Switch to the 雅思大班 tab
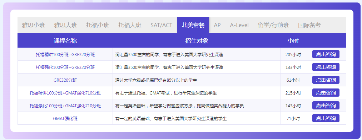 pyautogui.click(x=65, y=25)
